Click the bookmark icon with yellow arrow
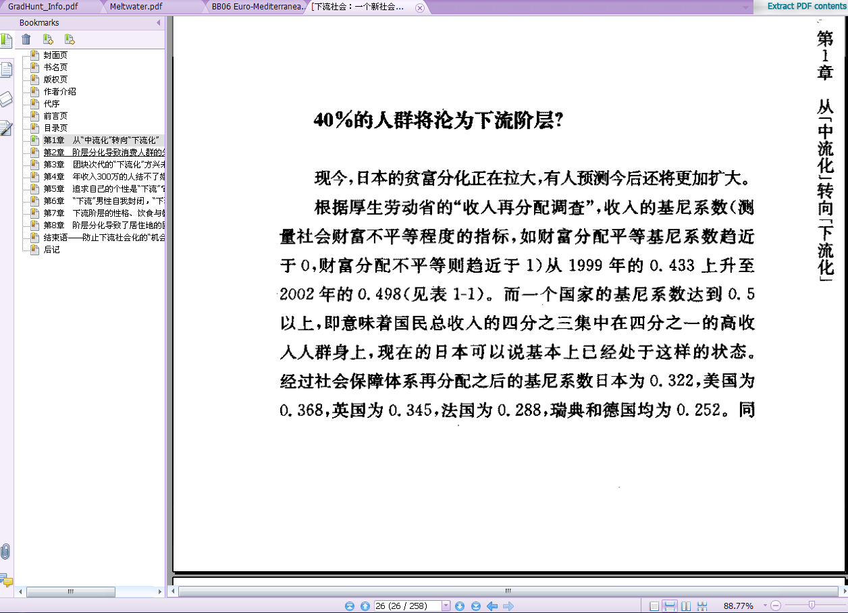This screenshot has height=613, width=848. pyautogui.click(x=70, y=39)
